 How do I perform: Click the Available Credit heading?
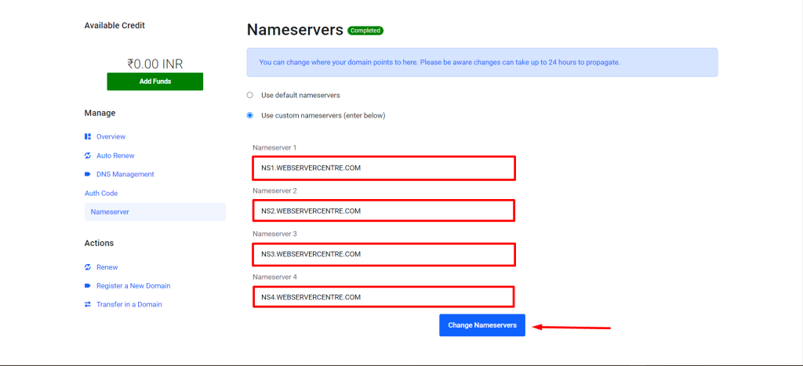(x=114, y=25)
